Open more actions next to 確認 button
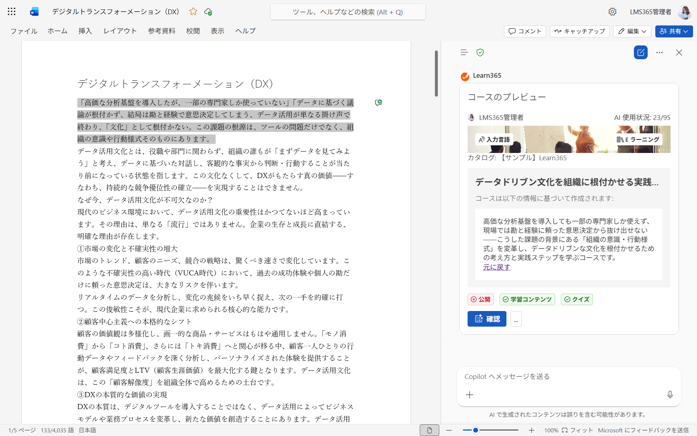Image resolution: width=697 pixels, height=436 pixels. [516, 319]
